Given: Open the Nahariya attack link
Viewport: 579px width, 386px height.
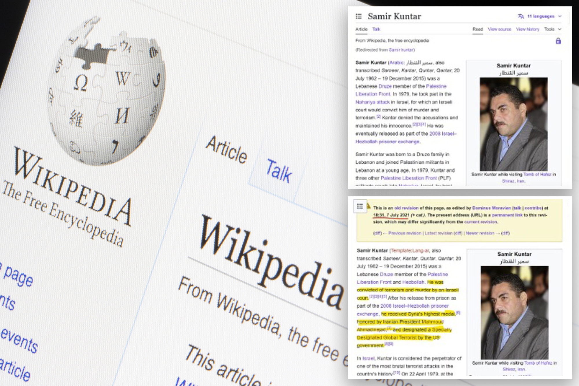Looking at the screenshot, I should (x=373, y=102).
